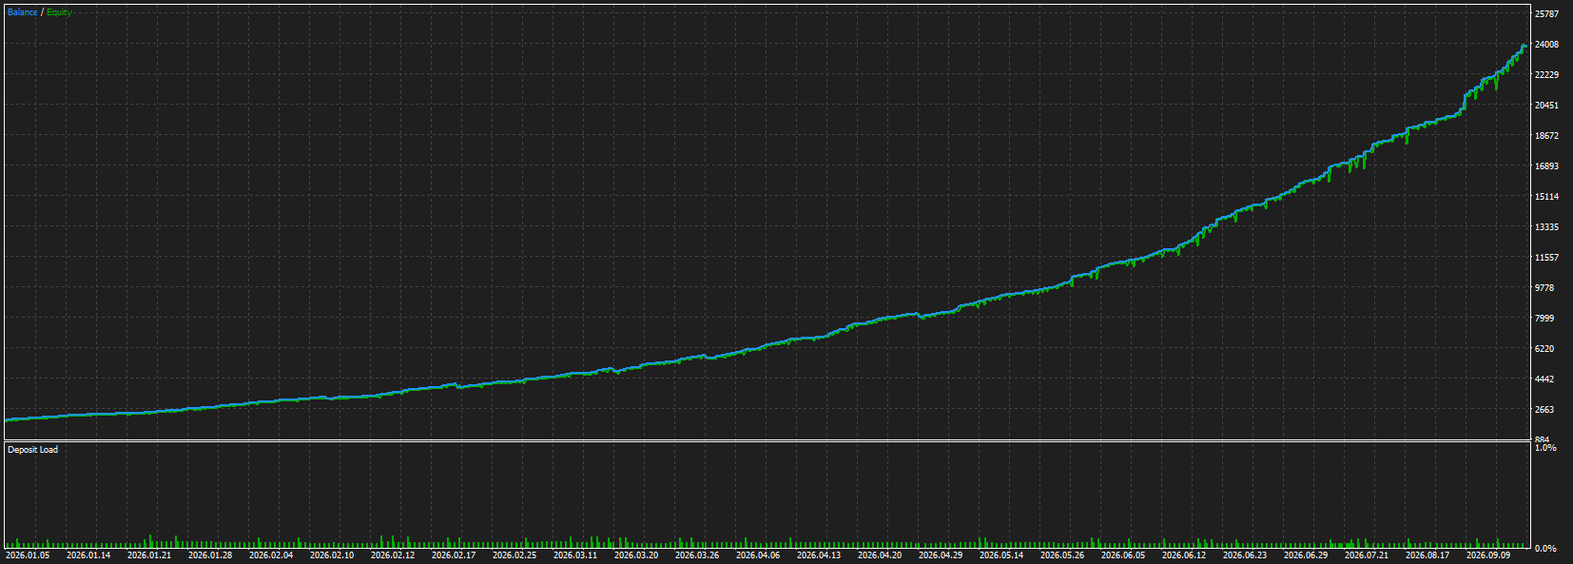Image resolution: width=1573 pixels, height=564 pixels.
Task: Click the 11557 axis value
Action: pos(1546,258)
